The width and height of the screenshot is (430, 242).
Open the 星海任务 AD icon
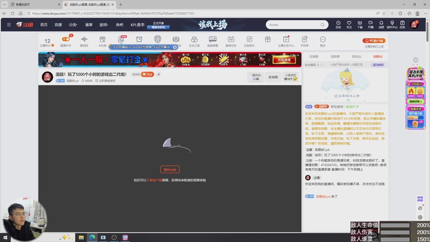click(231, 41)
